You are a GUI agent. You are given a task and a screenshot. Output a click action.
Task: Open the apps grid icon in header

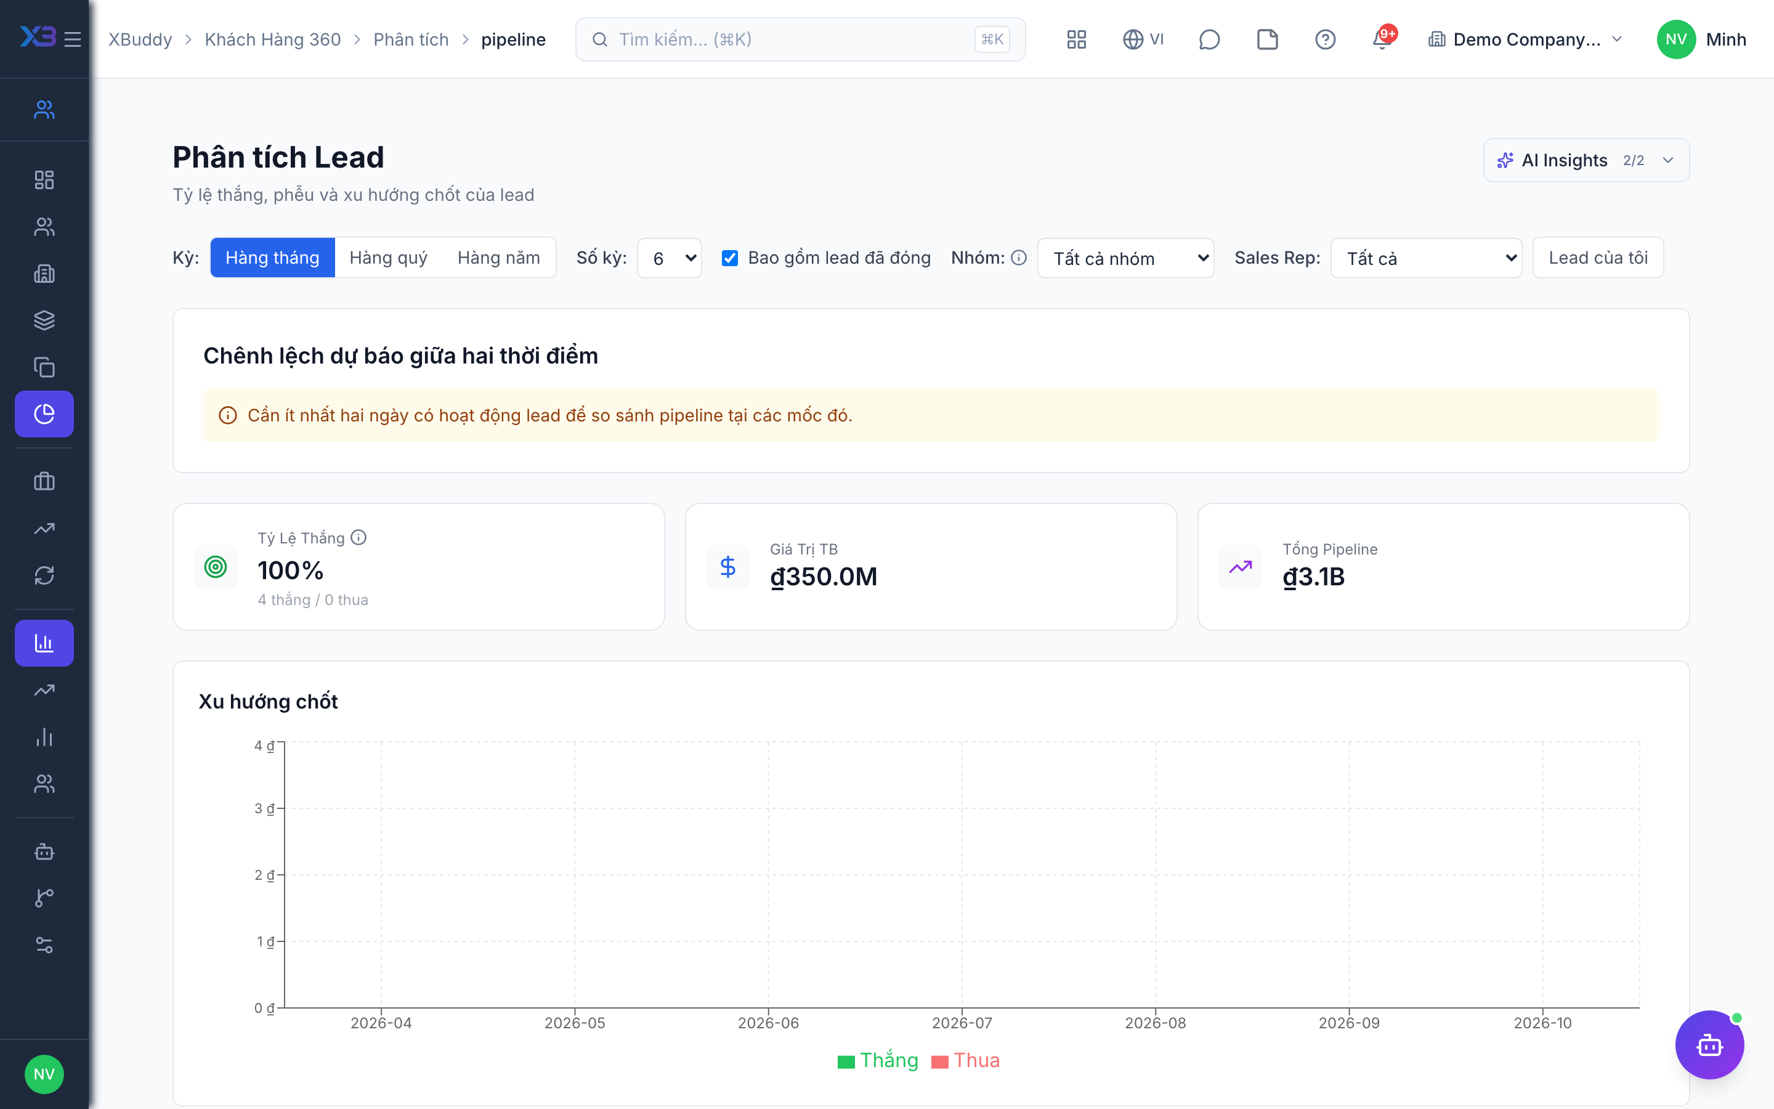point(1076,39)
